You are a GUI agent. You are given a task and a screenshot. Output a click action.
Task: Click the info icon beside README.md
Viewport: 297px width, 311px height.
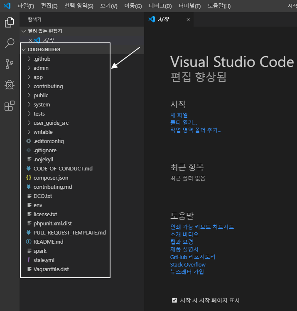click(29, 242)
